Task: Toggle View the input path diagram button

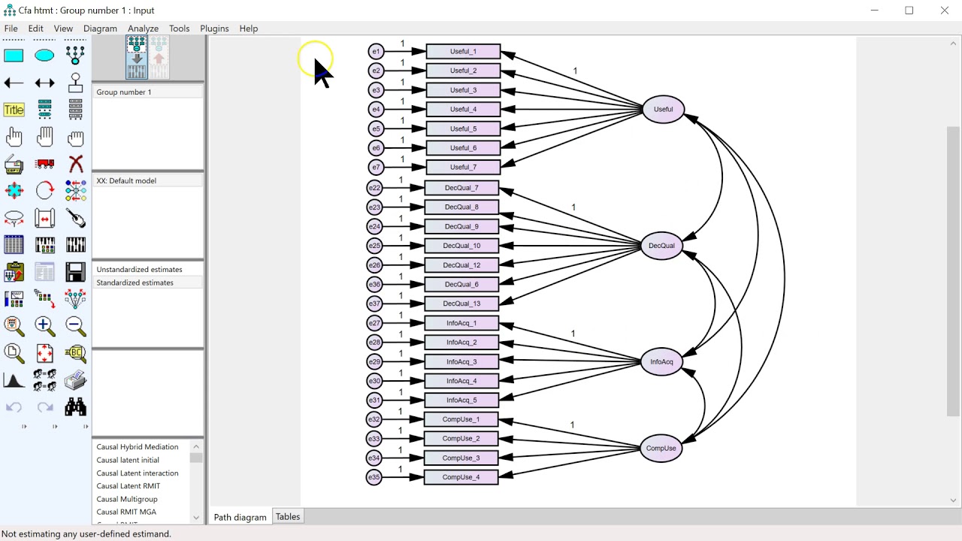Action: click(x=137, y=58)
